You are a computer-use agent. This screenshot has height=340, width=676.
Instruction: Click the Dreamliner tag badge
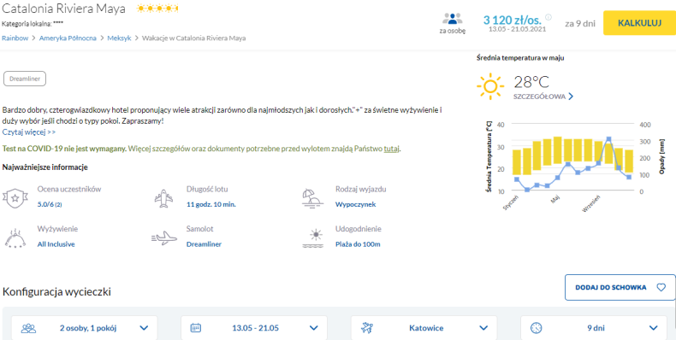(25, 79)
